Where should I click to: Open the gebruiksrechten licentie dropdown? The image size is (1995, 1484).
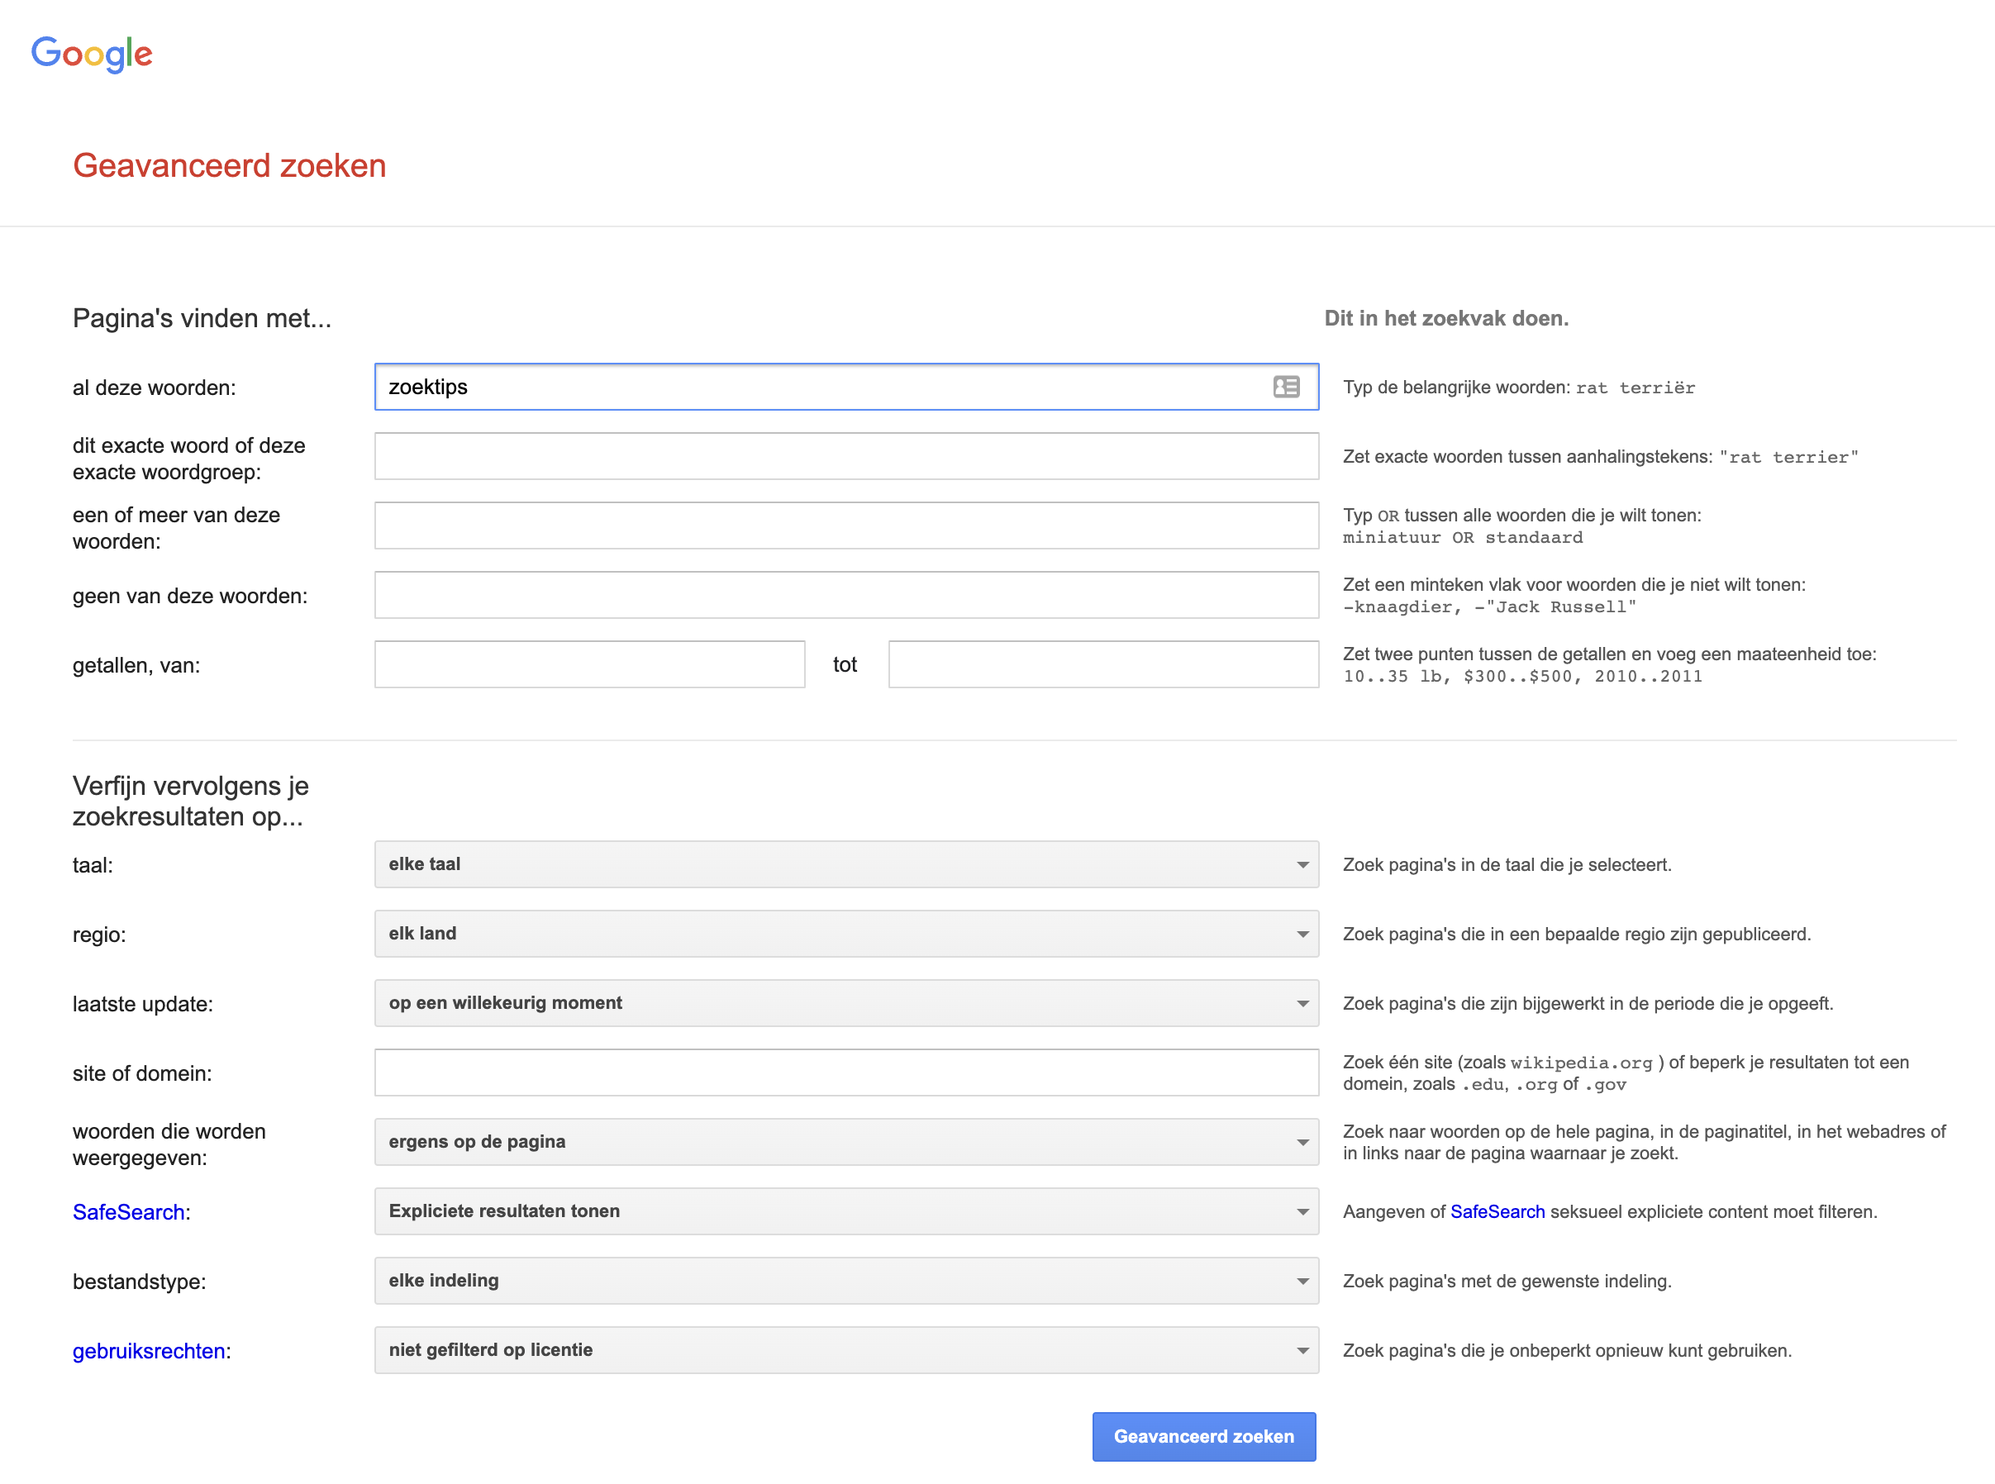pyautogui.click(x=845, y=1349)
